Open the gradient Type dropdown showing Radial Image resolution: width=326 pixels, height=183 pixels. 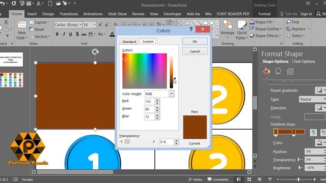pos(312,99)
